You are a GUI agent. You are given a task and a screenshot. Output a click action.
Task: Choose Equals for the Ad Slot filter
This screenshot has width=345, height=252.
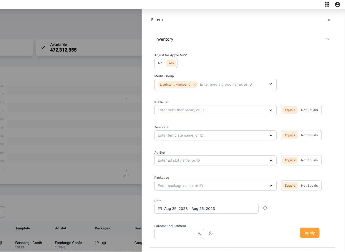(x=290, y=160)
